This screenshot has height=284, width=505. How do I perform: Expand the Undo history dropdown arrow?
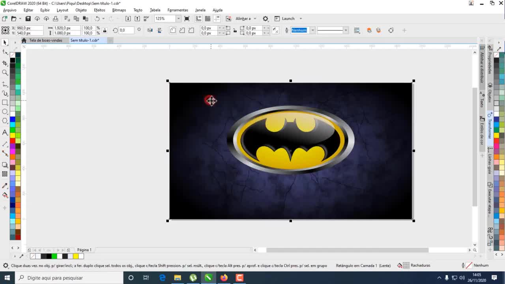point(103,19)
